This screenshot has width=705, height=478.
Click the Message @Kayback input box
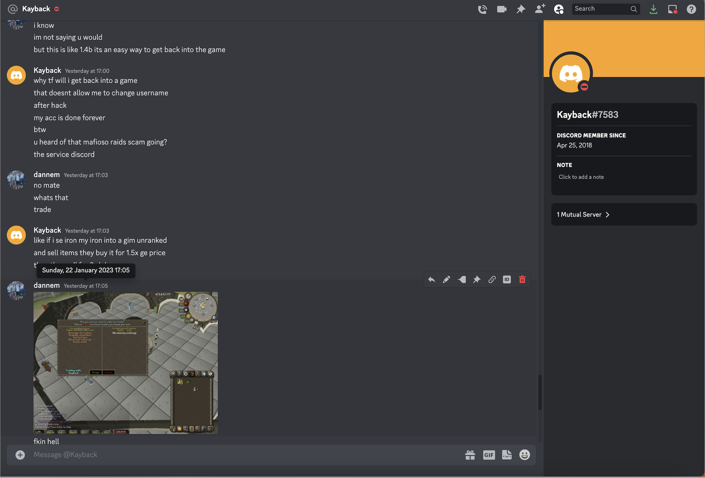[243, 455]
